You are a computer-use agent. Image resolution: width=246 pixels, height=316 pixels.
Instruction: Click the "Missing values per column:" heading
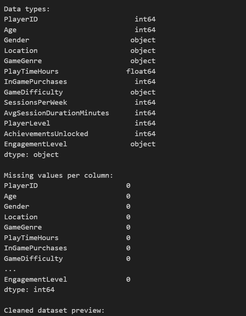[x=58, y=176]
